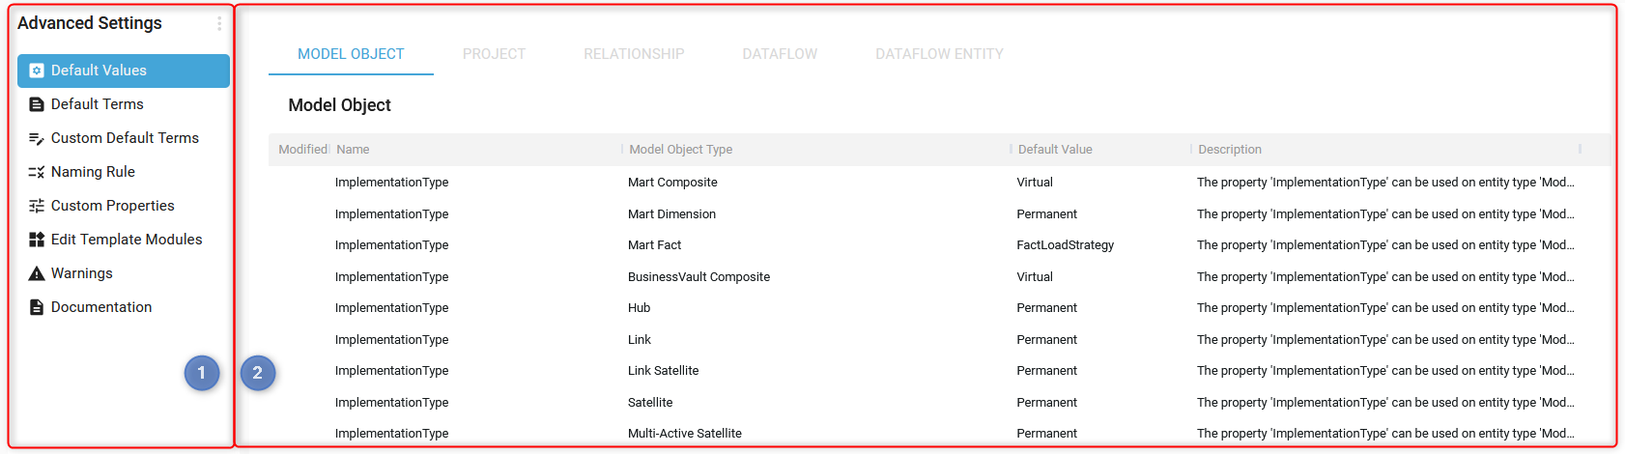Sort by the Name column header

(354, 150)
